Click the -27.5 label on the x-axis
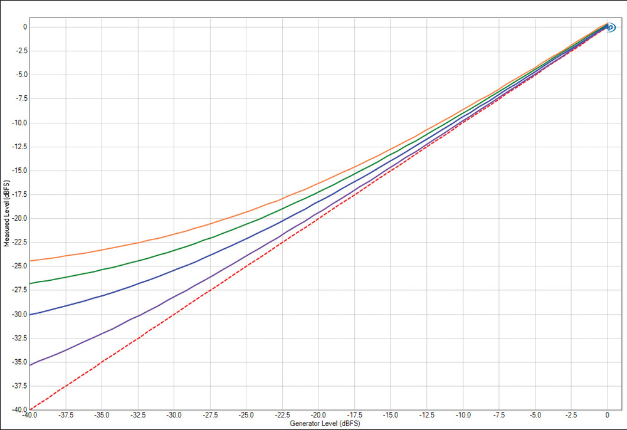627x430 pixels. click(x=210, y=415)
